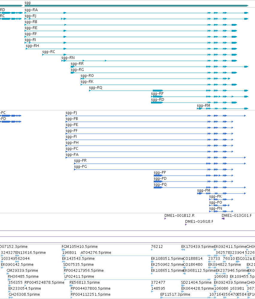Click the sgg-PA protein label
The width and height of the screenshot is (255, 299).
(x=72, y=155)
